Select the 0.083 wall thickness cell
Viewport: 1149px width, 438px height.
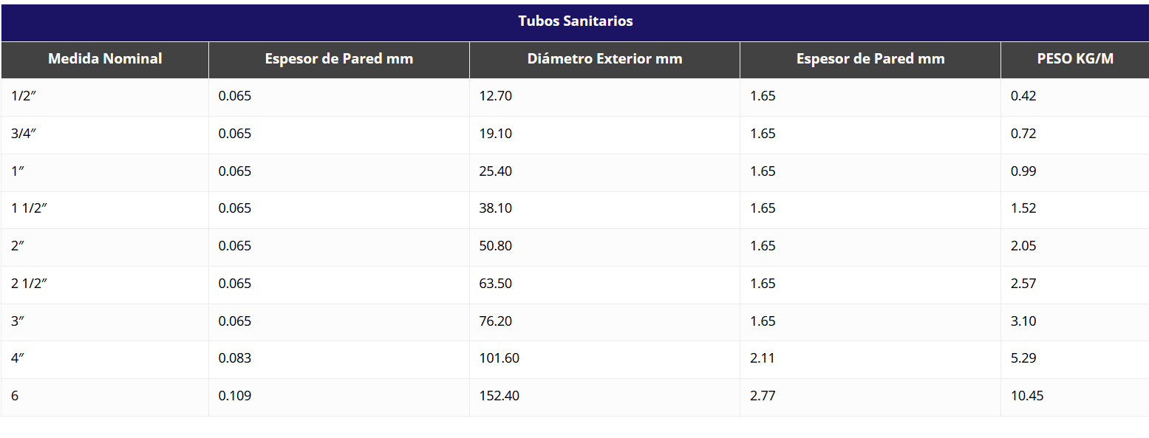tap(235, 358)
